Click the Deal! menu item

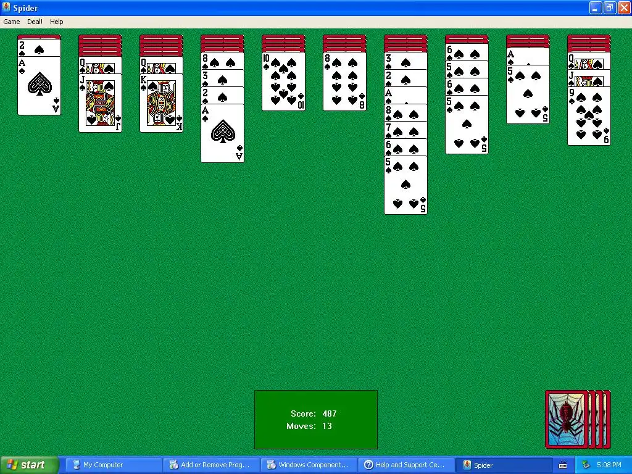coord(35,22)
